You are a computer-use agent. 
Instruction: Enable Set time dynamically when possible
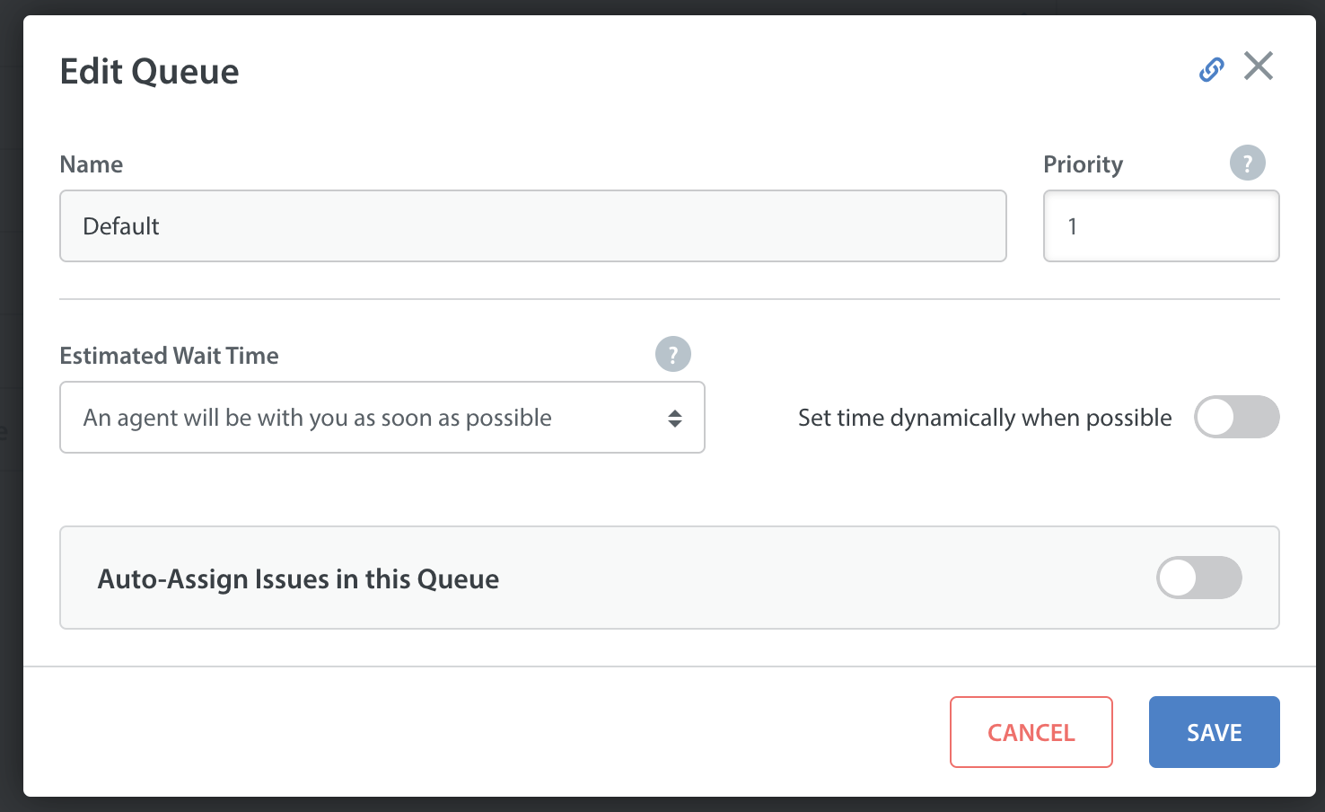pyautogui.click(x=1236, y=417)
